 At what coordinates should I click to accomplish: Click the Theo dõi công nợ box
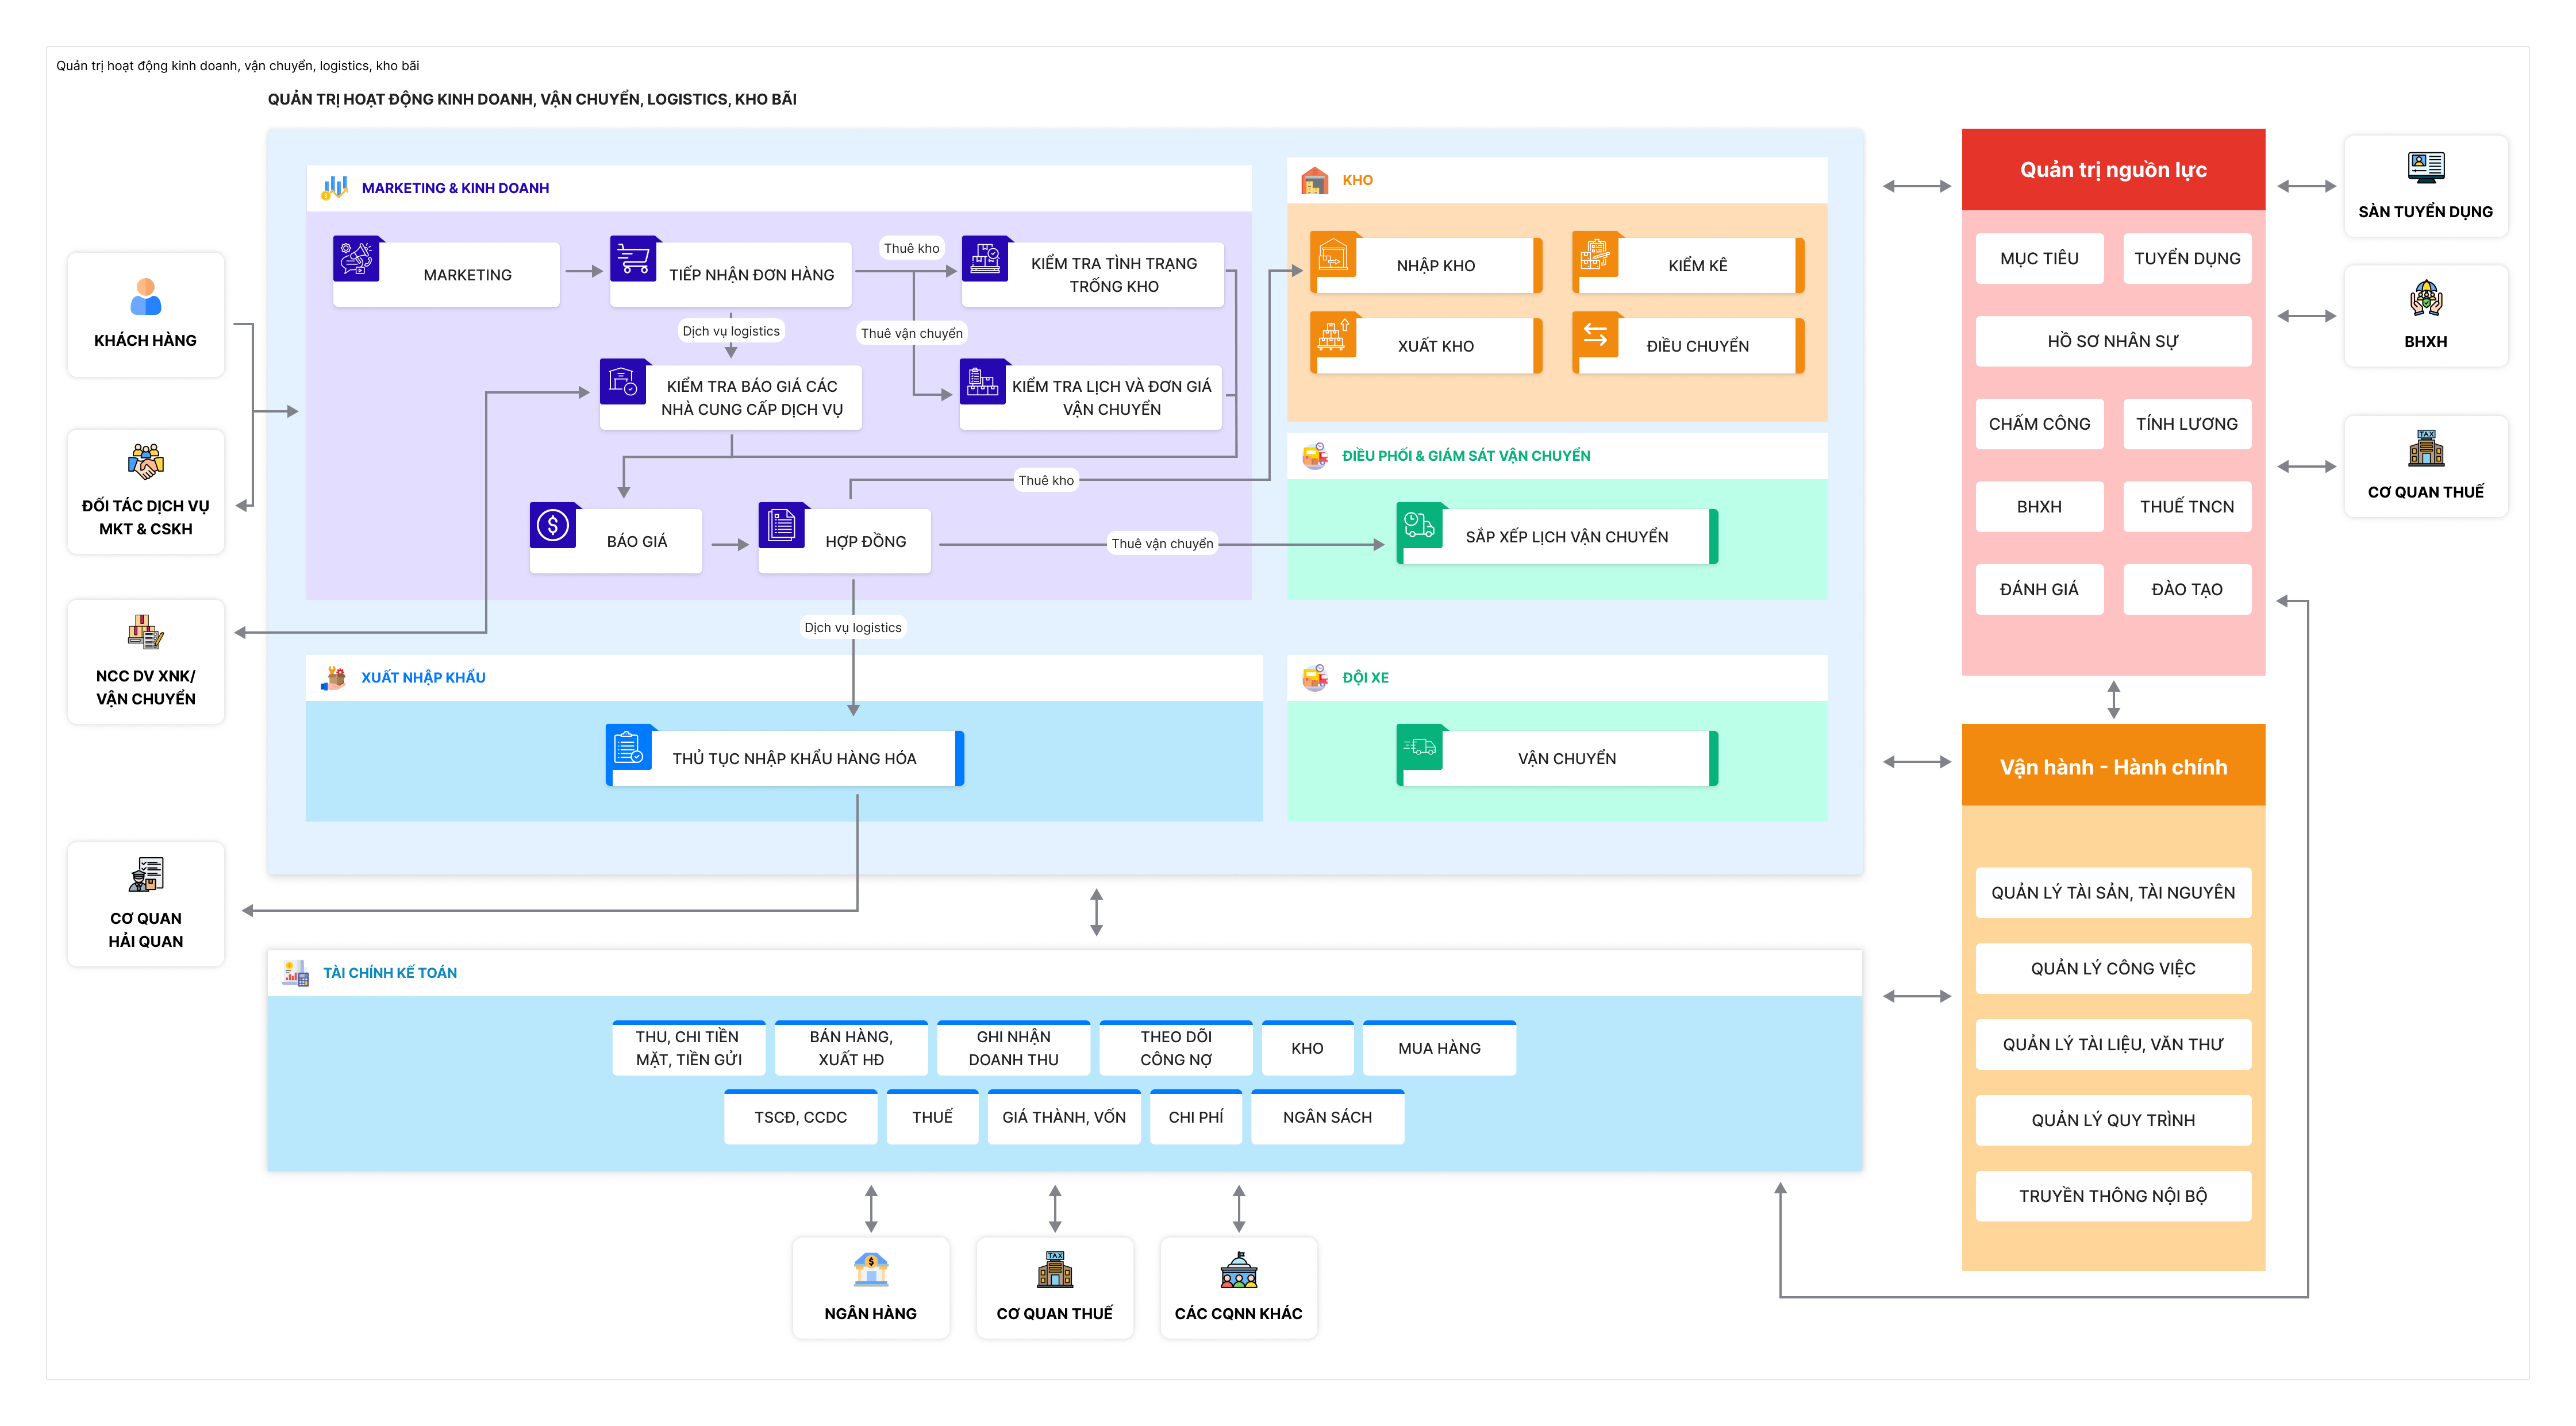(x=1175, y=1049)
